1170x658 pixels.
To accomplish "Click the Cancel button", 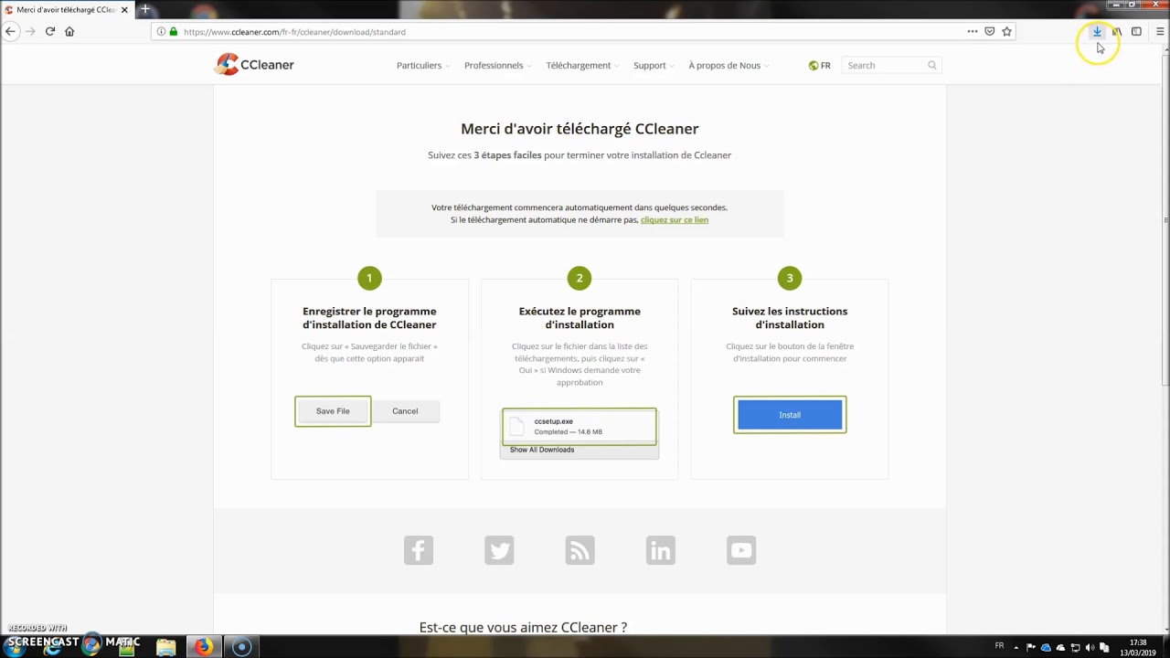I will [x=405, y=411].
